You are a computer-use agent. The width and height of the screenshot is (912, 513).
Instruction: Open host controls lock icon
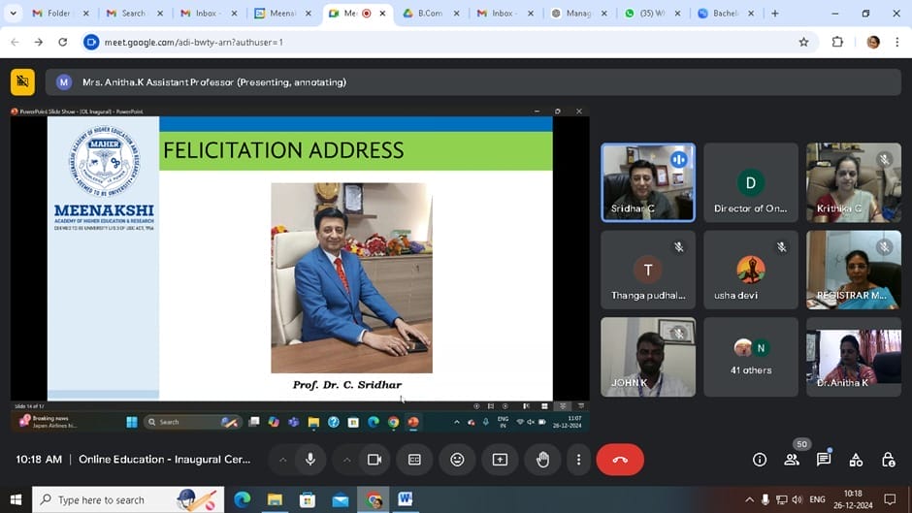point(888,460)
